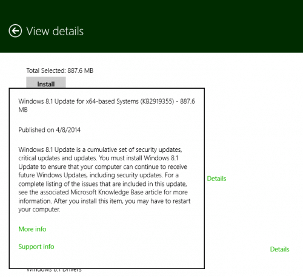The height and width of the screenshot is (277, 303).
Task: Open the More info link
Action: click(x=32, y=229)
